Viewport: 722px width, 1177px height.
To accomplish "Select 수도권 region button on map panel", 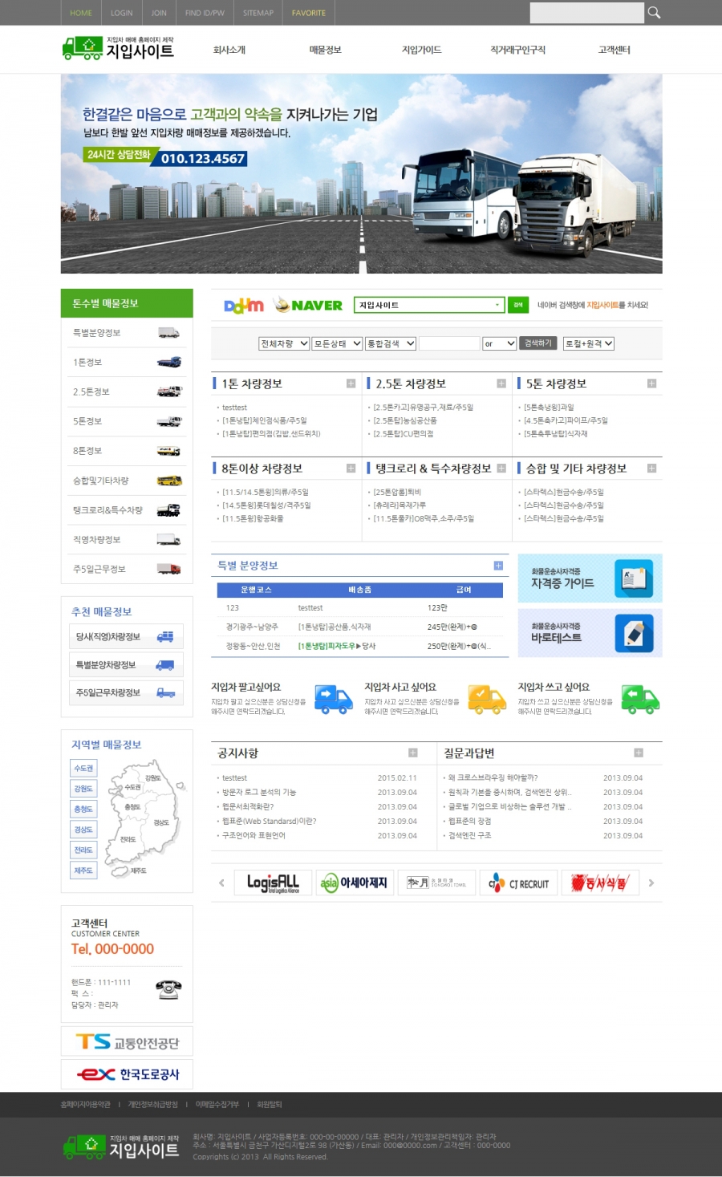I will coord(83,768).
